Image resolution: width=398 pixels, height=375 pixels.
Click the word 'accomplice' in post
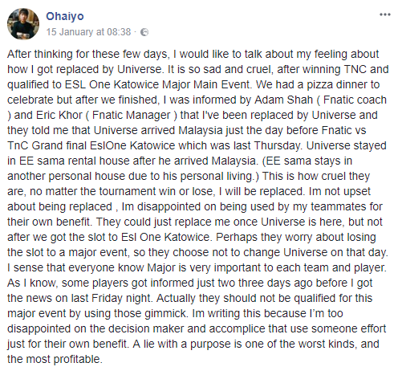coord(237,328)
